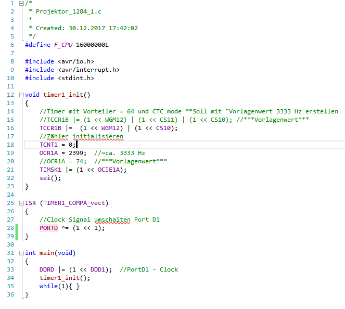The width and height of the screenshot is (345, 309).
Task: Collapse the timer1_init function fold
Action: [21, 95]
